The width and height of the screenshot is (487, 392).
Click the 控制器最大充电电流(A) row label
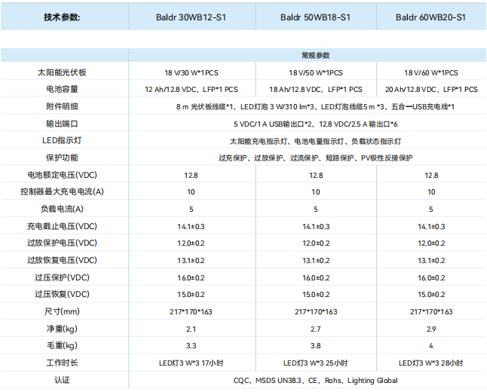tap(62, 191)
